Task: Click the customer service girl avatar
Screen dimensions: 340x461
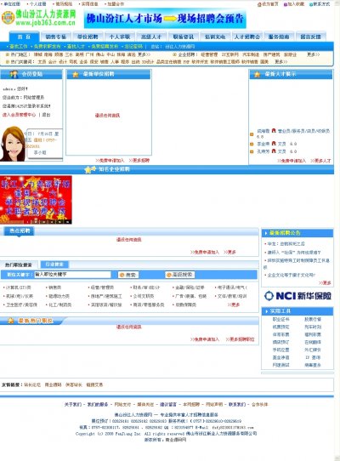Action: 13,144
